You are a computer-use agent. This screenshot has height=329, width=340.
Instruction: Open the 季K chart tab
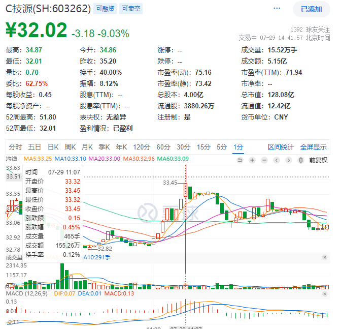[x=104, y=147]
